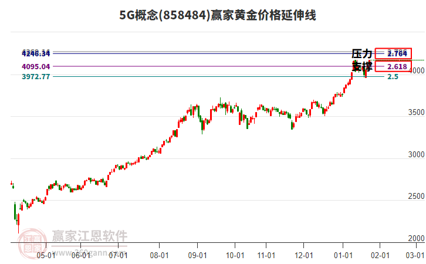This screenshot has height=264, width=426.
Task: Click the 2000 value on price axis
Action: (416, 238)
